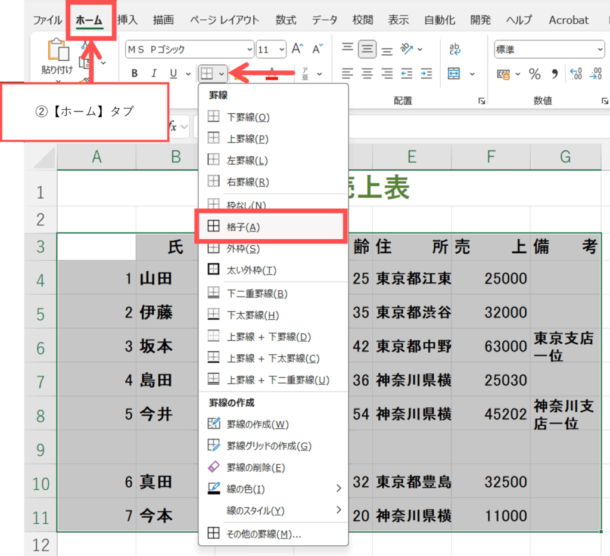Click the wrap text icon
The width and height of the screenshot is (610, 556).
pyautogui.click(x=455, y=50)
